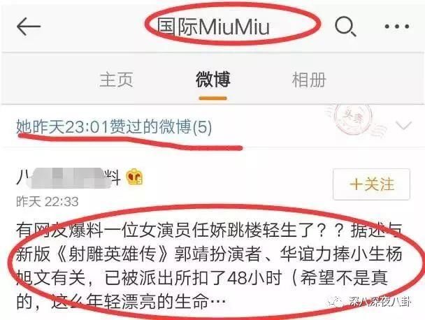425x320 pixels.
Task: Follow the poster with +关注 button
Action: (x=371, y=184)
